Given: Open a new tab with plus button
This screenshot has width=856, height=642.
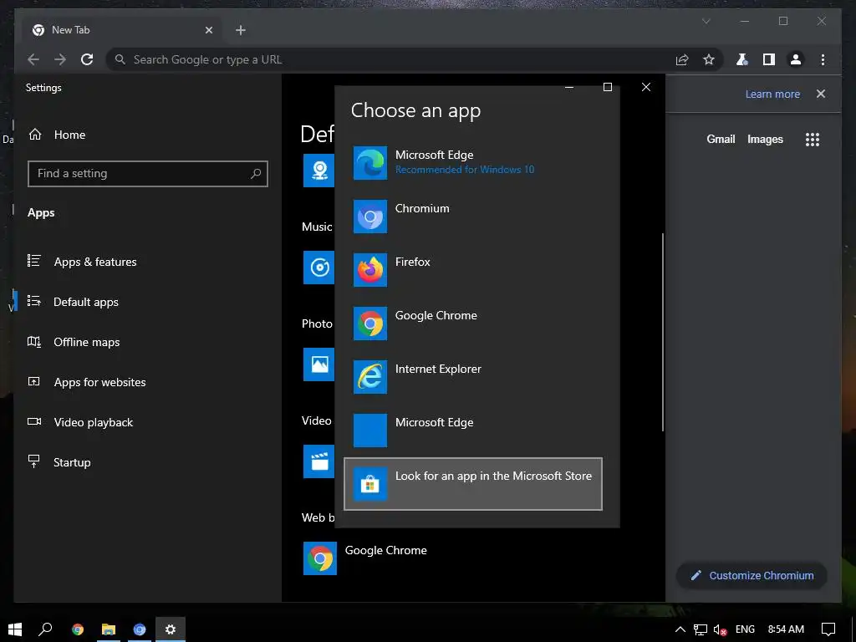Looking at the screenshot, I should click(241, 30).
